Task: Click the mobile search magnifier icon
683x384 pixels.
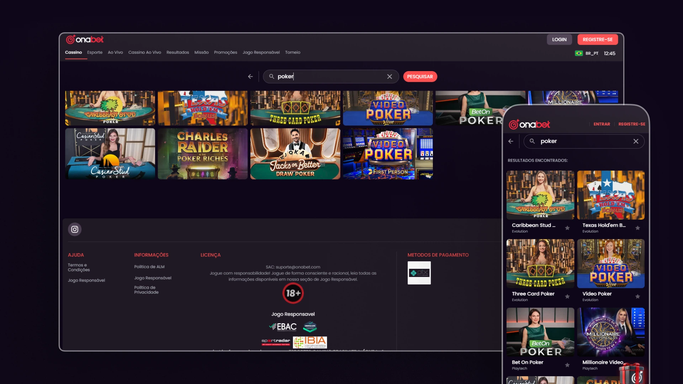Action: 532,141
